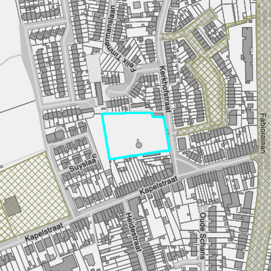Click the small round building inside highlighted parcel
Screen dimensions: 271x271
pos(139,144)
